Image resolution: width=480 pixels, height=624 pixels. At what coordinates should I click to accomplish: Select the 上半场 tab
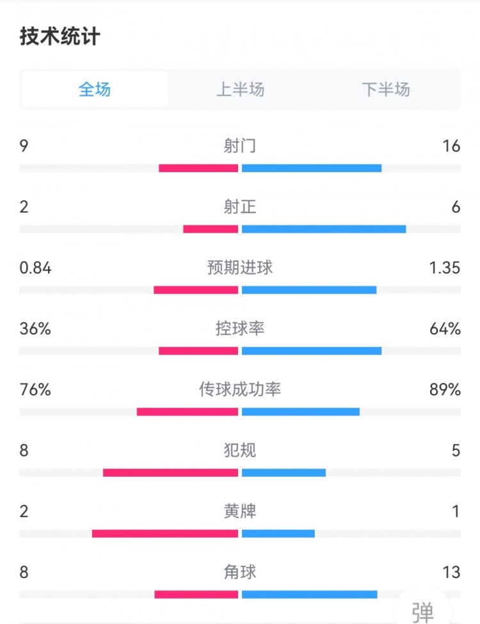pyautogui.click(x=240, y=90)
